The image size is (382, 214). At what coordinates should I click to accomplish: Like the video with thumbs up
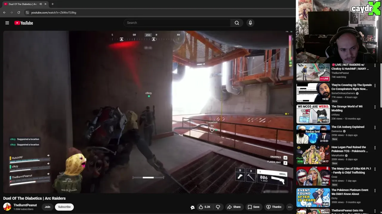coord(205,207)
